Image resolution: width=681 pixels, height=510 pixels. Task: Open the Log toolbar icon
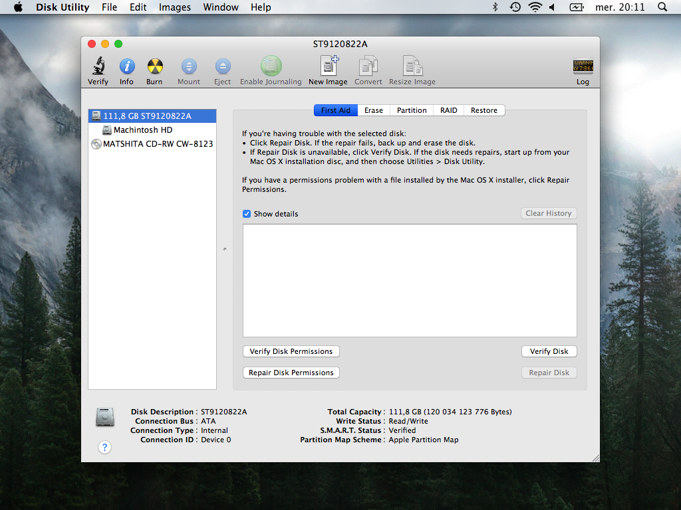point(583,66)
